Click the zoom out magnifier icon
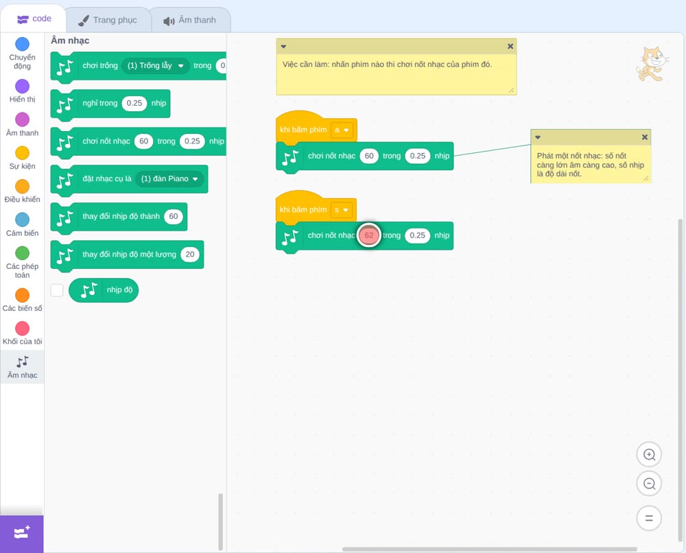Image resolution: width=686 pixels, height=553 pixels. 649,484
